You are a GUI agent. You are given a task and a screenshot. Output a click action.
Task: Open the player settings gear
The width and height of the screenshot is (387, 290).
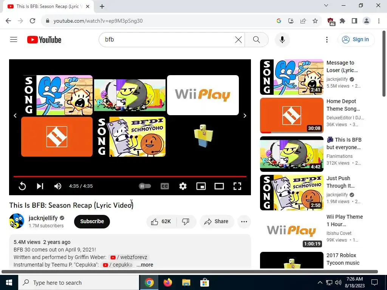coord(183,186)
